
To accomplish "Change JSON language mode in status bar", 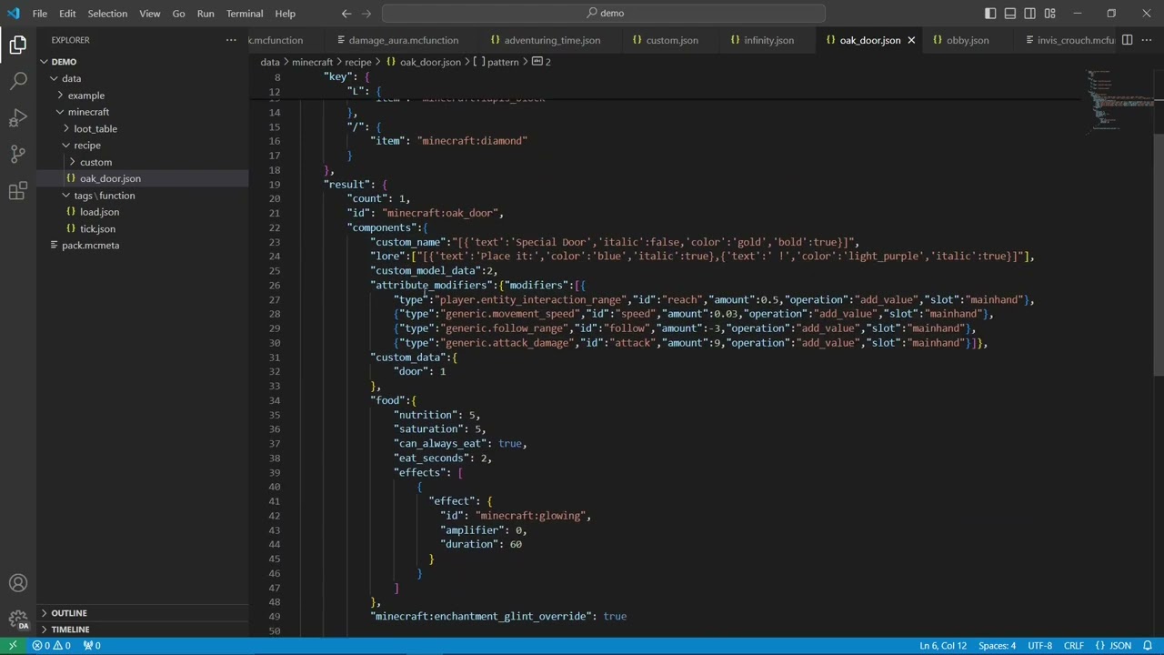I will [1113, 646].
